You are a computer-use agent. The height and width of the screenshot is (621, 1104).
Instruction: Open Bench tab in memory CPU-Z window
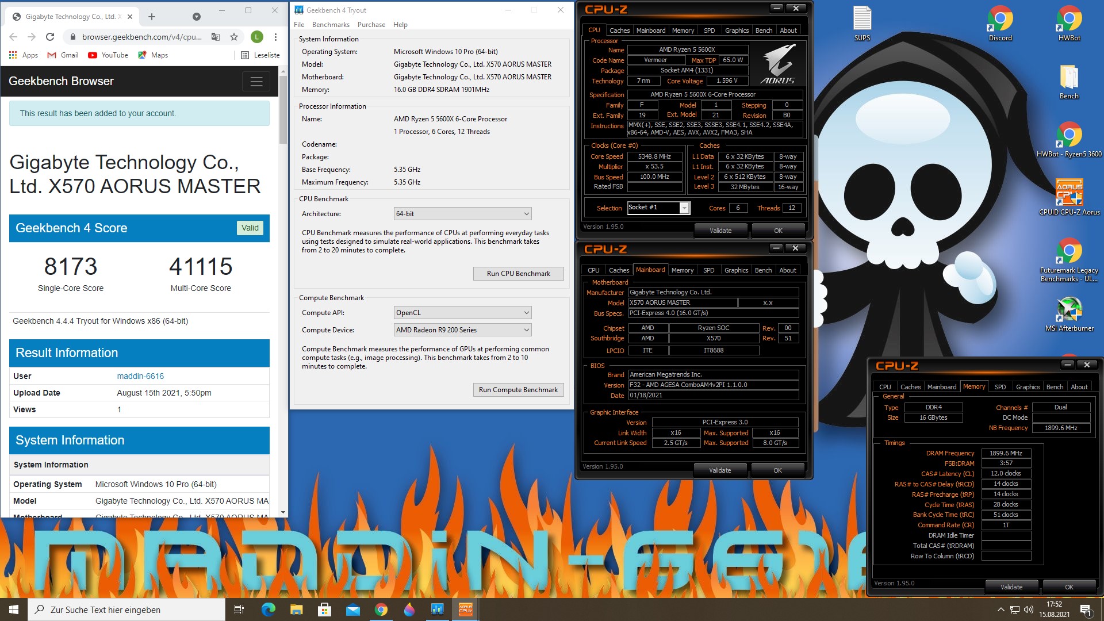[1055, 387]
